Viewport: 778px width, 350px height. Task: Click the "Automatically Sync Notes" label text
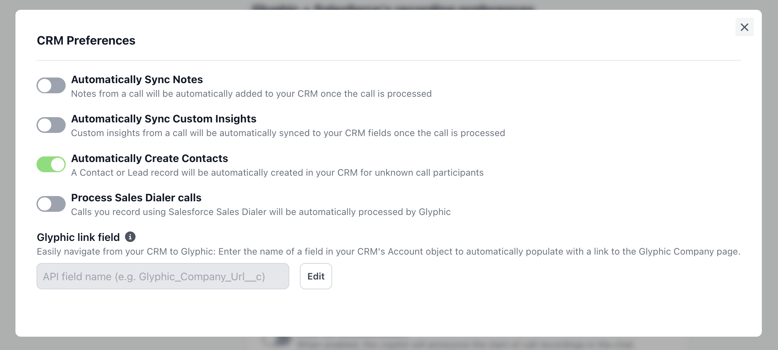[x=137, y=80]
